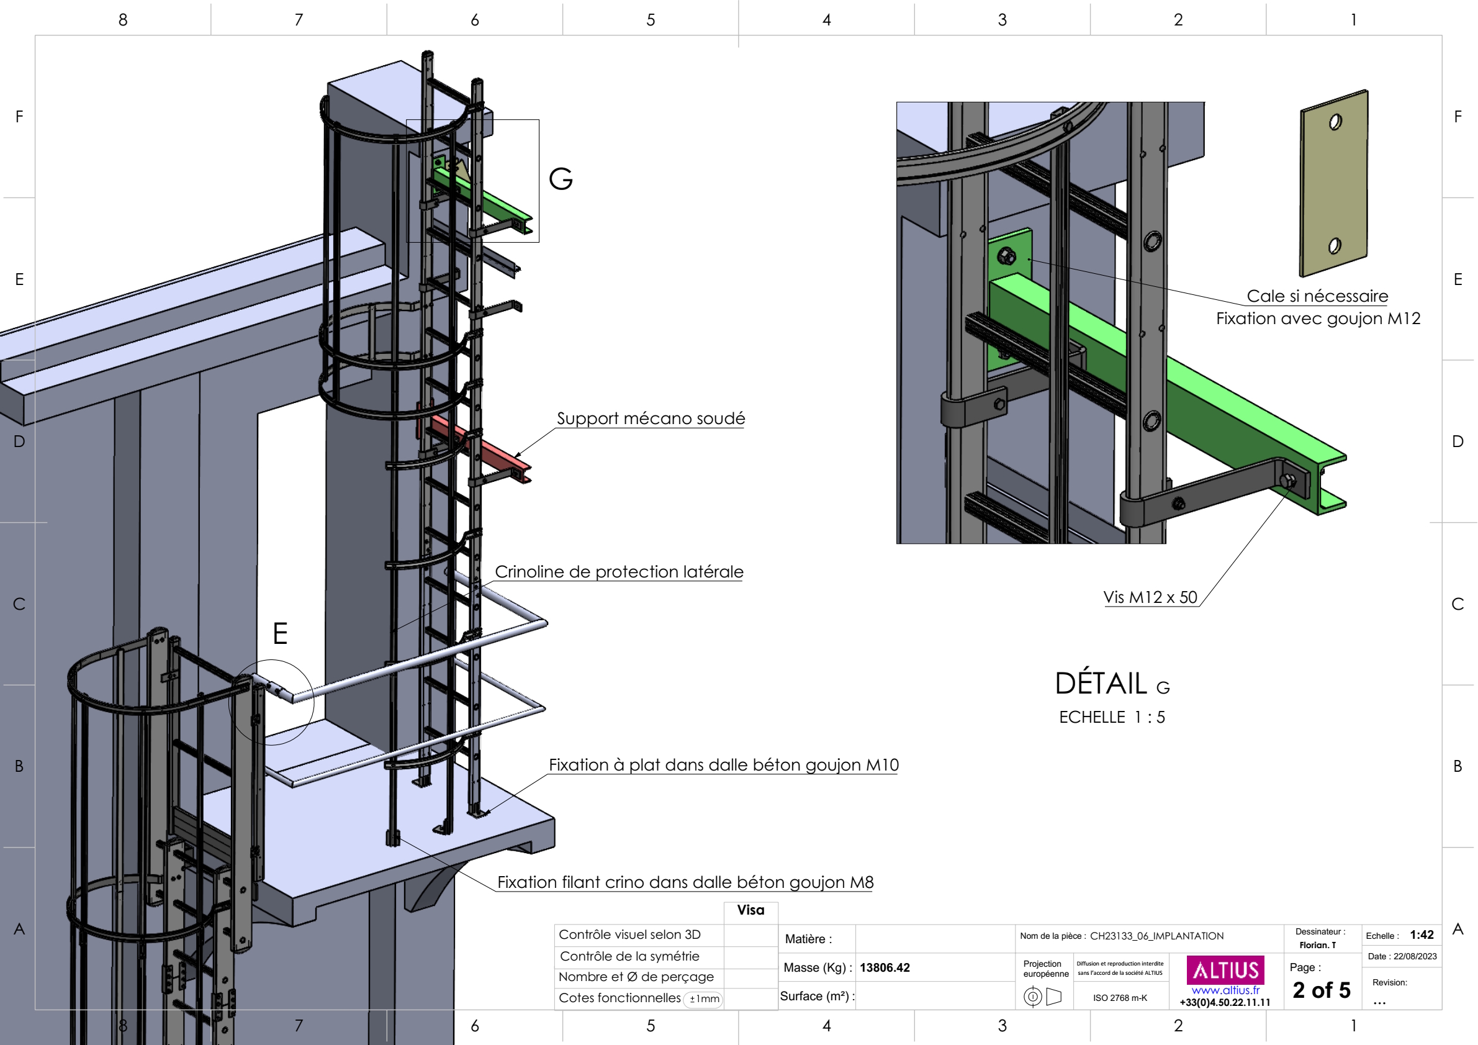
Task: Click the 'Diffusion et reproduction interdite' notice
Action: [1120, 969]
